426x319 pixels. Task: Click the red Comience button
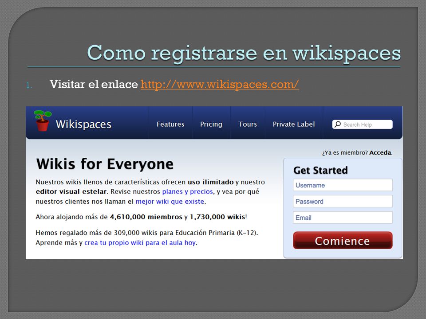click(343, 240)
